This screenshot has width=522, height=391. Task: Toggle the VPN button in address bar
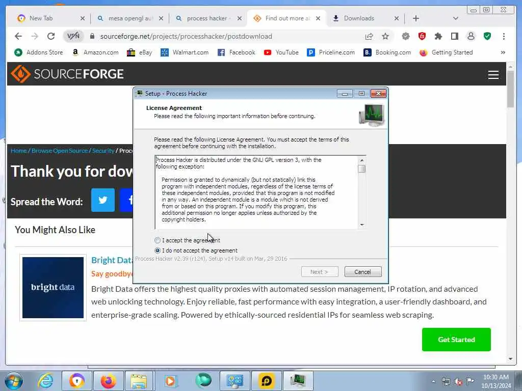[x=73, y=36]
